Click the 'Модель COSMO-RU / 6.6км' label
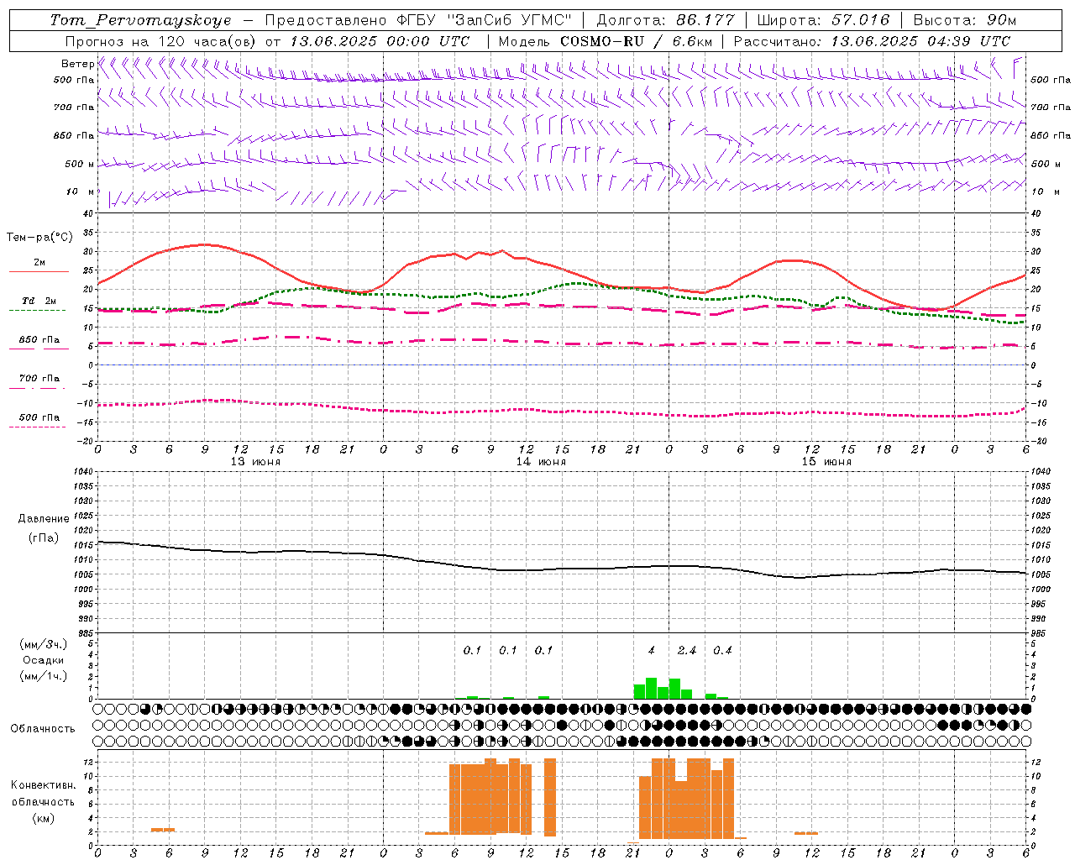The width and height of the screenshot is (1075, 860). pos(606,41)
